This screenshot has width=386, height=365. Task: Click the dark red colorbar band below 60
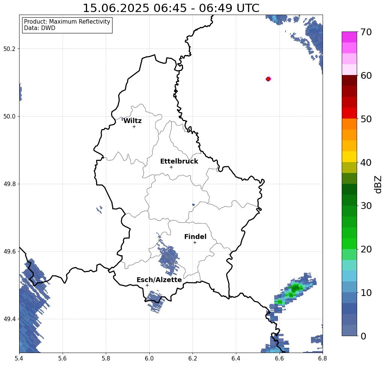pyautogui.click(x=349, y=81)
